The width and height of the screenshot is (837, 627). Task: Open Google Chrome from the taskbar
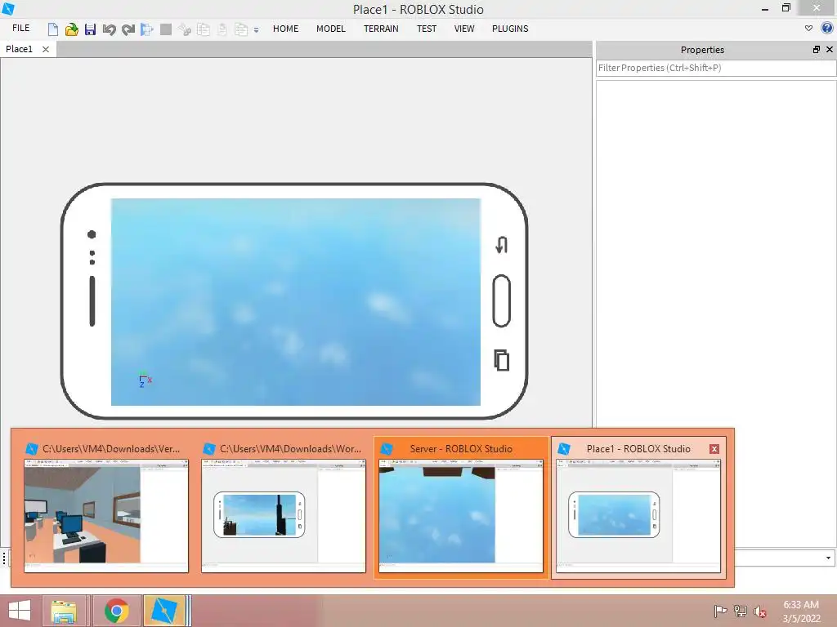pos(116,611)
